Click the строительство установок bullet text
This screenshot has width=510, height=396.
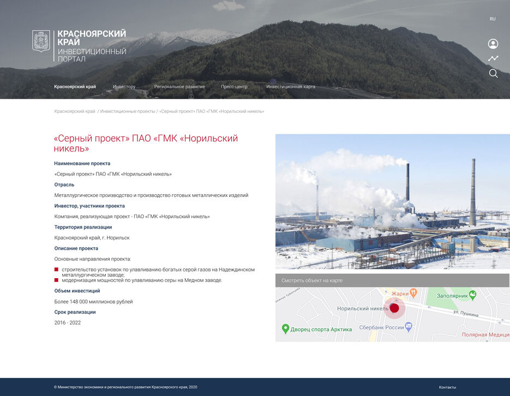pos(158,272)
